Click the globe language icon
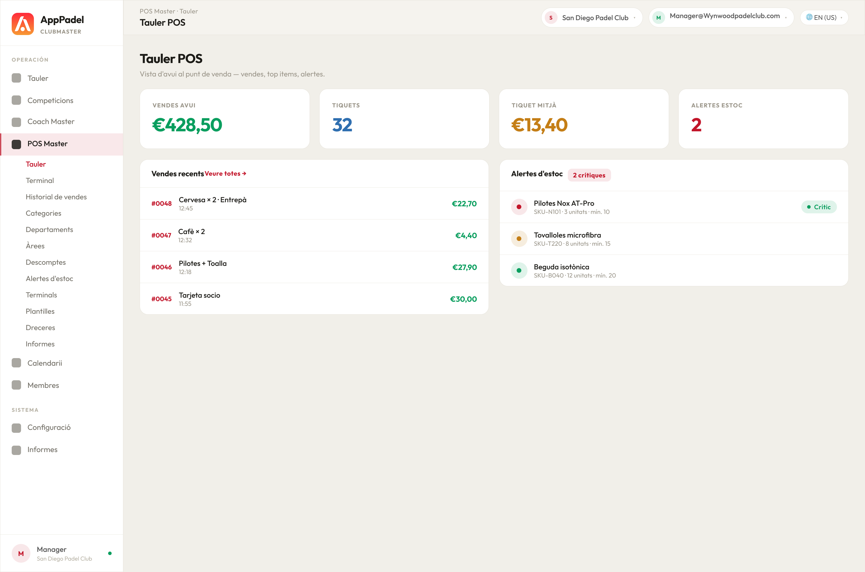865x572 pixels. coord(809,17)
